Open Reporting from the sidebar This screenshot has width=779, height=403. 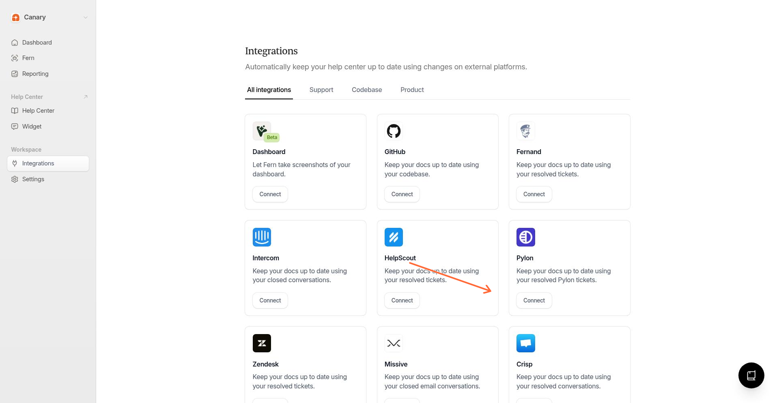pos(35,73)
